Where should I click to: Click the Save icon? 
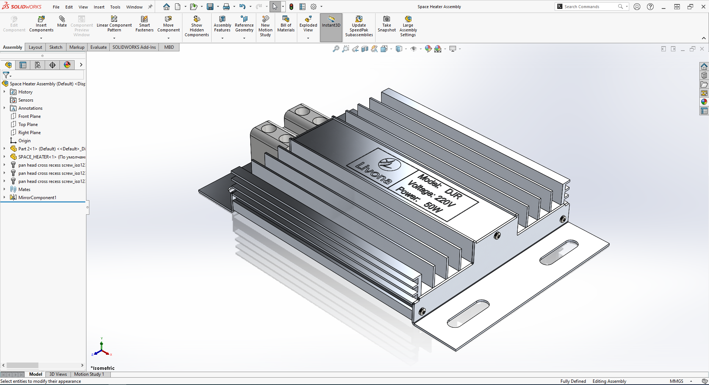210,7
